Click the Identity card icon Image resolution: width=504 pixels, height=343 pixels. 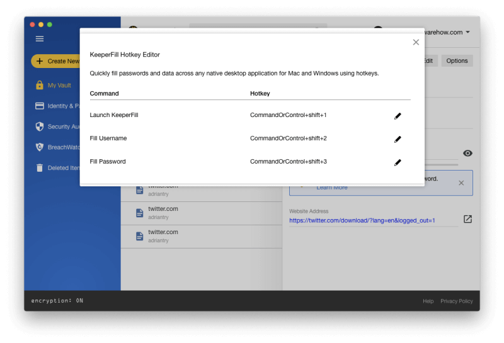click(x=40, y=106)
